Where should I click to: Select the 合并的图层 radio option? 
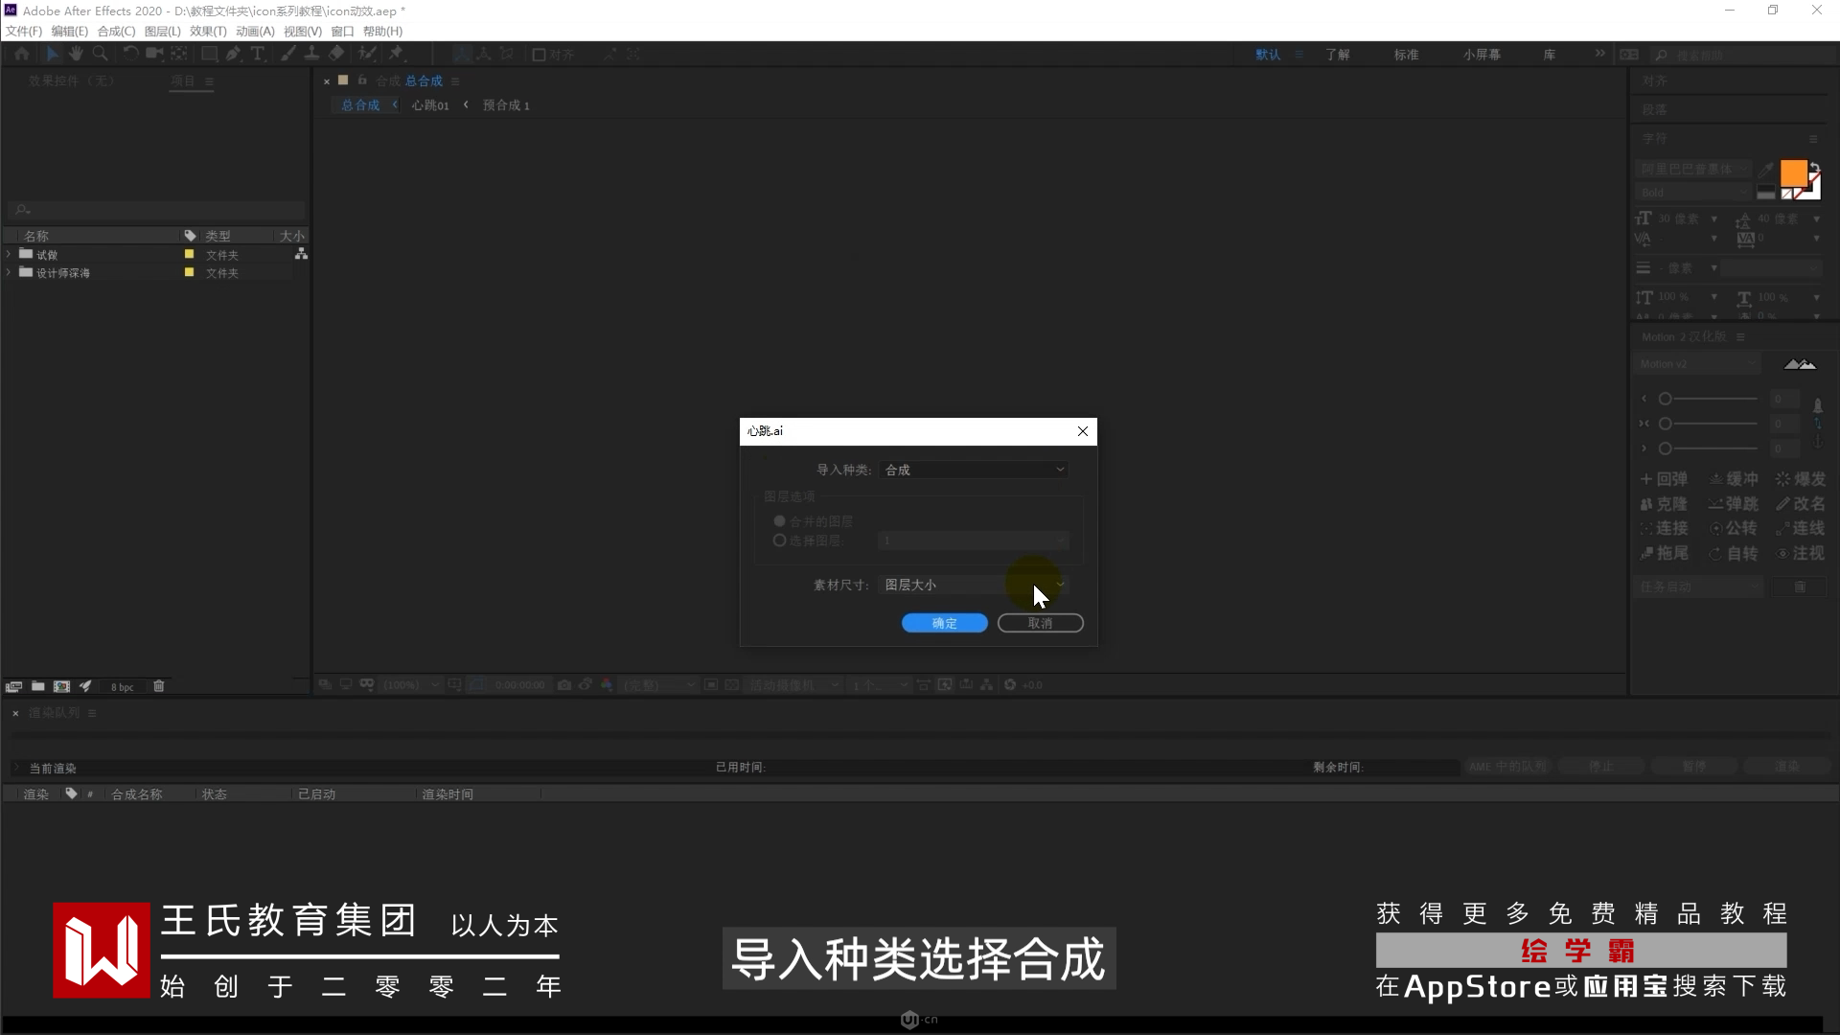click(779, 521)
